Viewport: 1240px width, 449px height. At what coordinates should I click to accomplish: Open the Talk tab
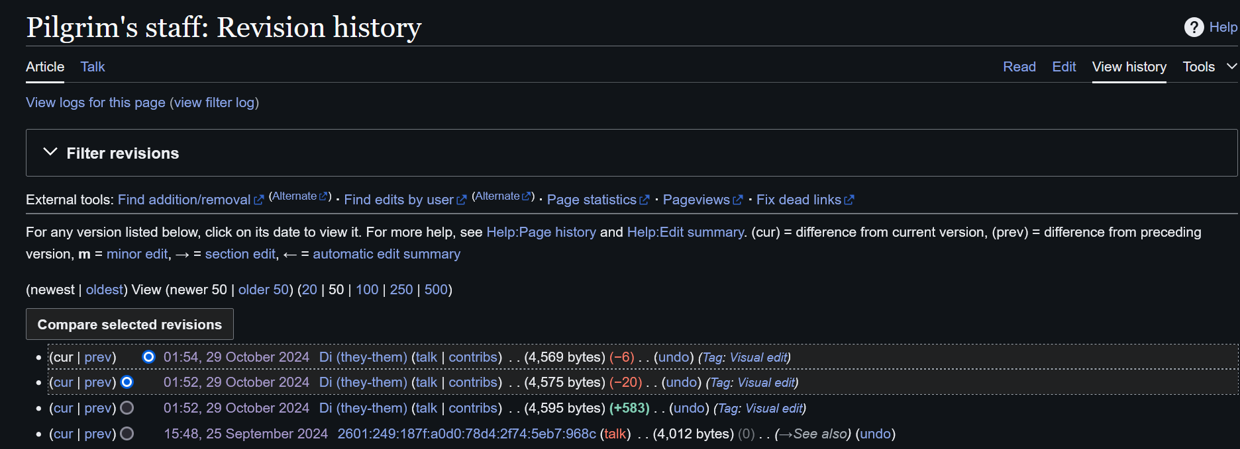point(93,67)
